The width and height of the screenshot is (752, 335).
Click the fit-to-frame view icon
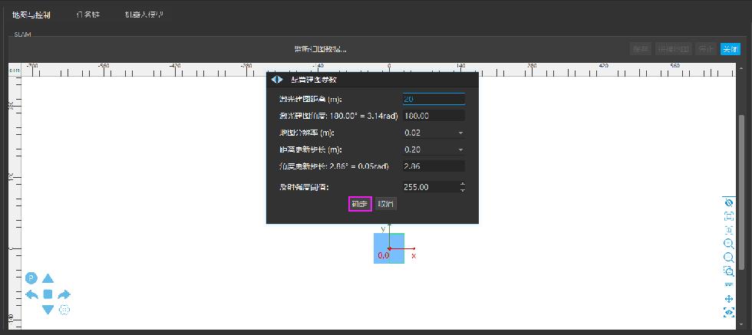(729, 216)
